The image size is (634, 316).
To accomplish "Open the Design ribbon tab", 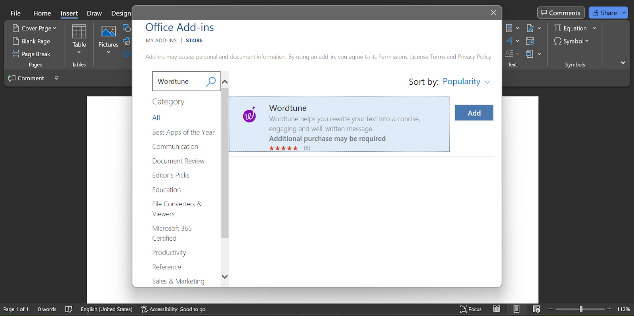I will click(121, 13).
